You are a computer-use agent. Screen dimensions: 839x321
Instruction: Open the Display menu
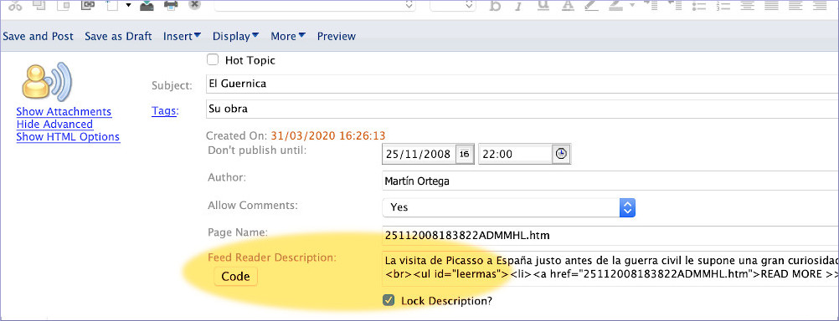pos(235,36)
